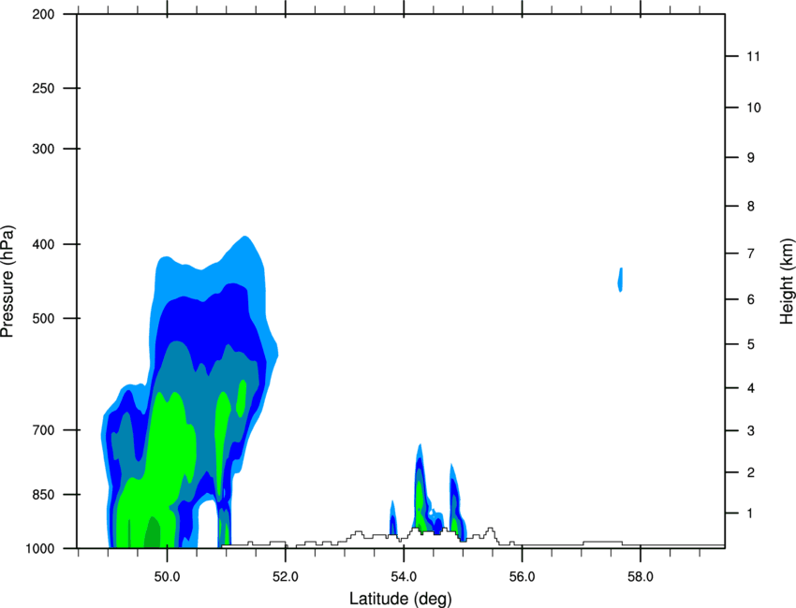Image resolution: width=796 pixels, height=608 pixels.
Task: Click the 58.0 latitude tick label
Action: [641, 577]
